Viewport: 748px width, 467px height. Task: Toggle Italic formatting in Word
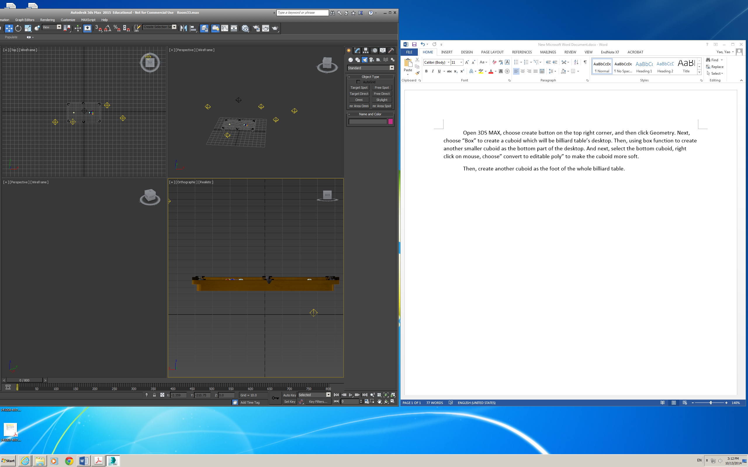pos(432,71)
